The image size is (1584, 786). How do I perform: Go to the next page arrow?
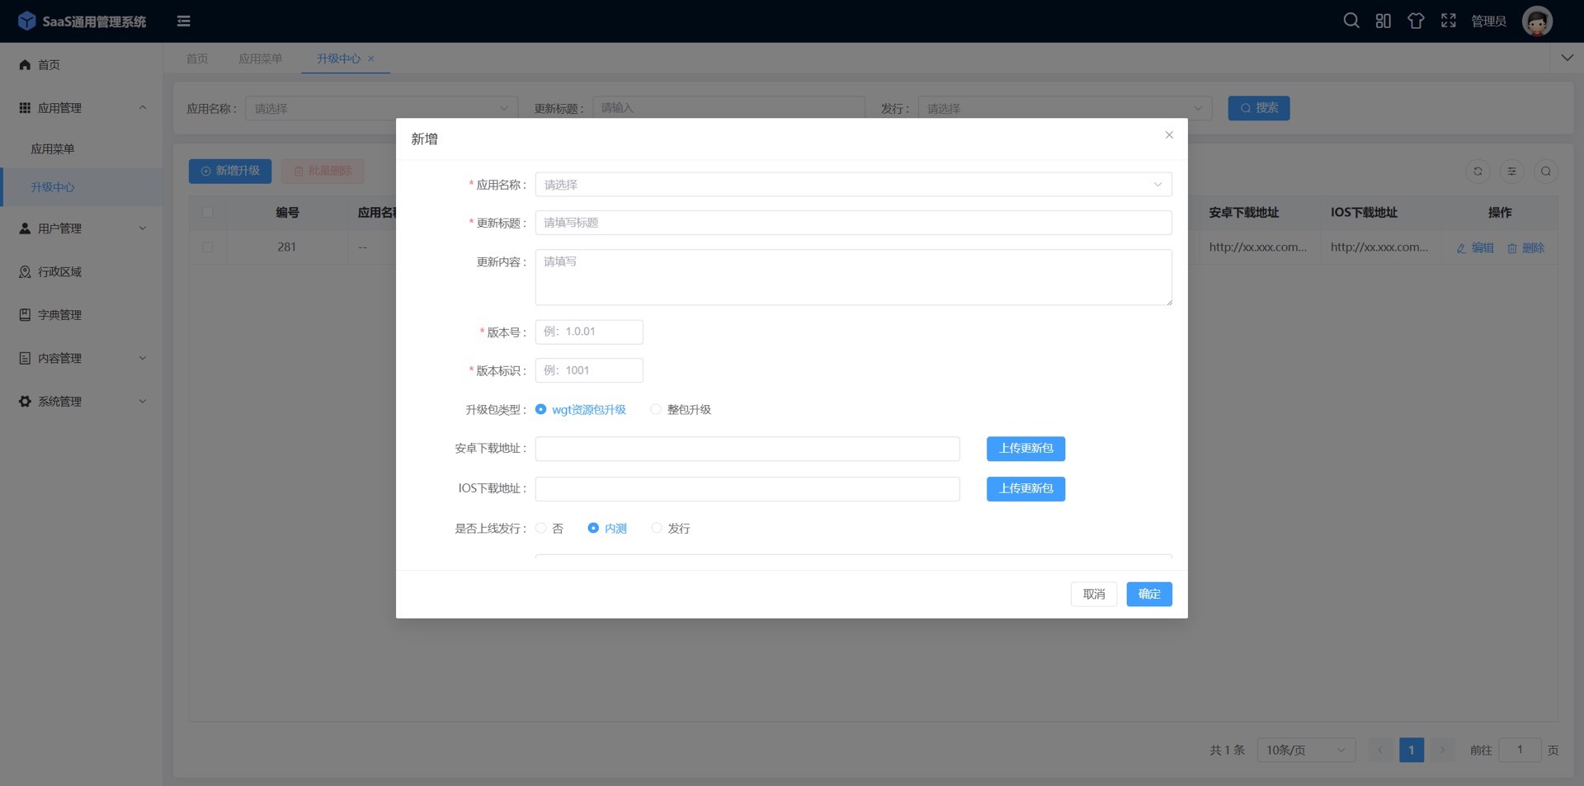(1442, 751)
